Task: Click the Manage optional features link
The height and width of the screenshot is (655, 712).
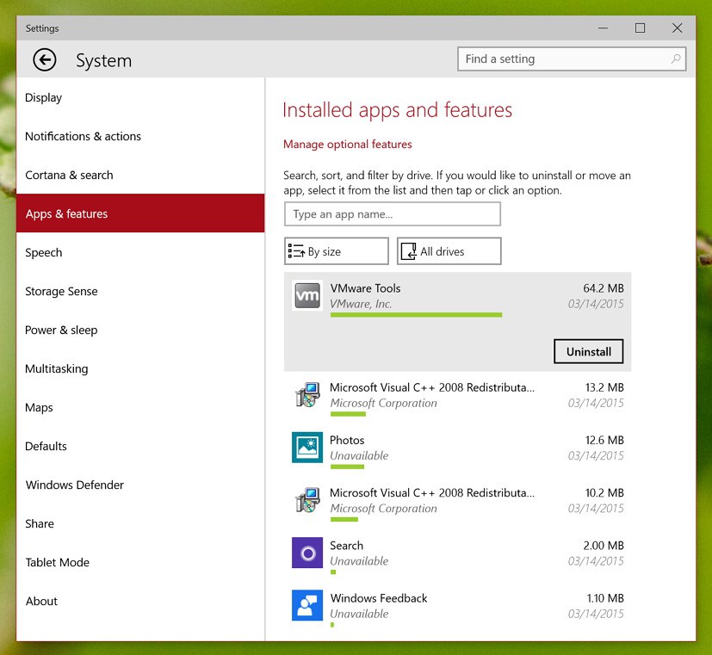Action: point(347,145)
